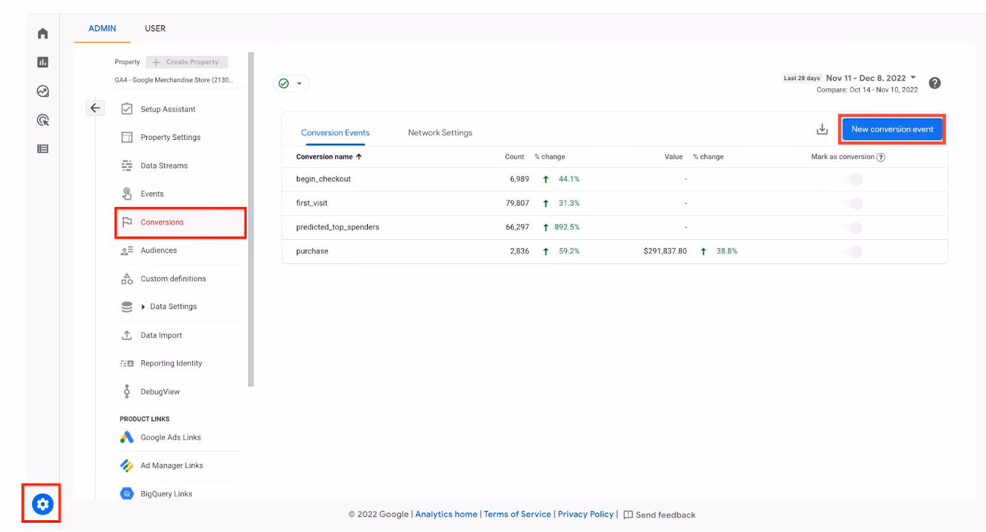
Task: Toggle conversion switch for begin_checkout
Action: tap(853, 179)
